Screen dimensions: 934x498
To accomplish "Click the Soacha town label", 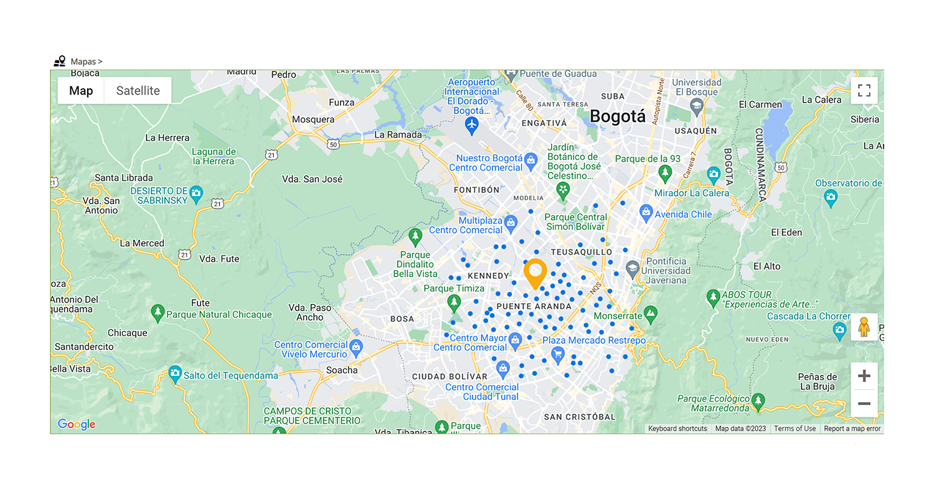I will [342, 370].
